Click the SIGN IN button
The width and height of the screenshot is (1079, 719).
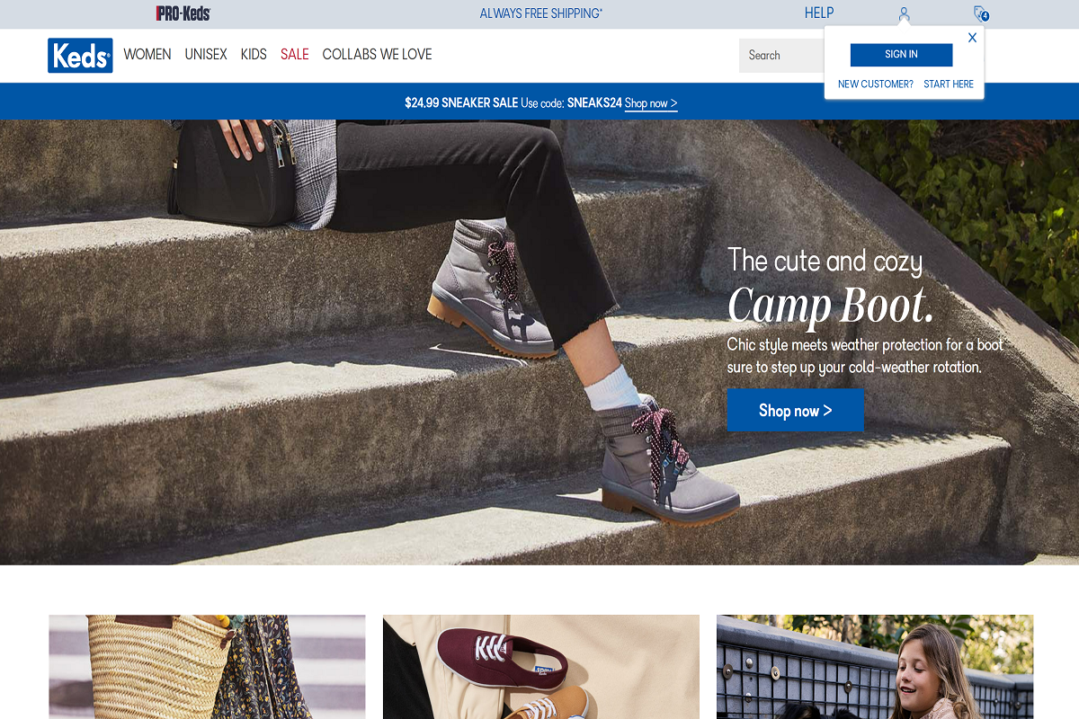(901, 55)
